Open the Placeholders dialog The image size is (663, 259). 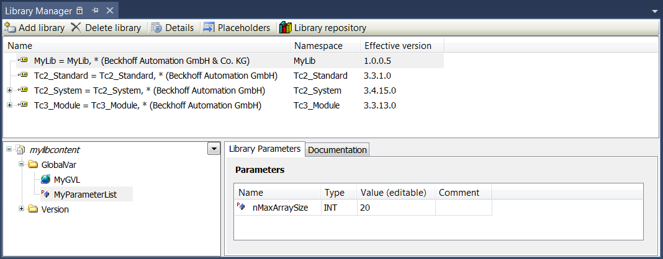[237, 28]
